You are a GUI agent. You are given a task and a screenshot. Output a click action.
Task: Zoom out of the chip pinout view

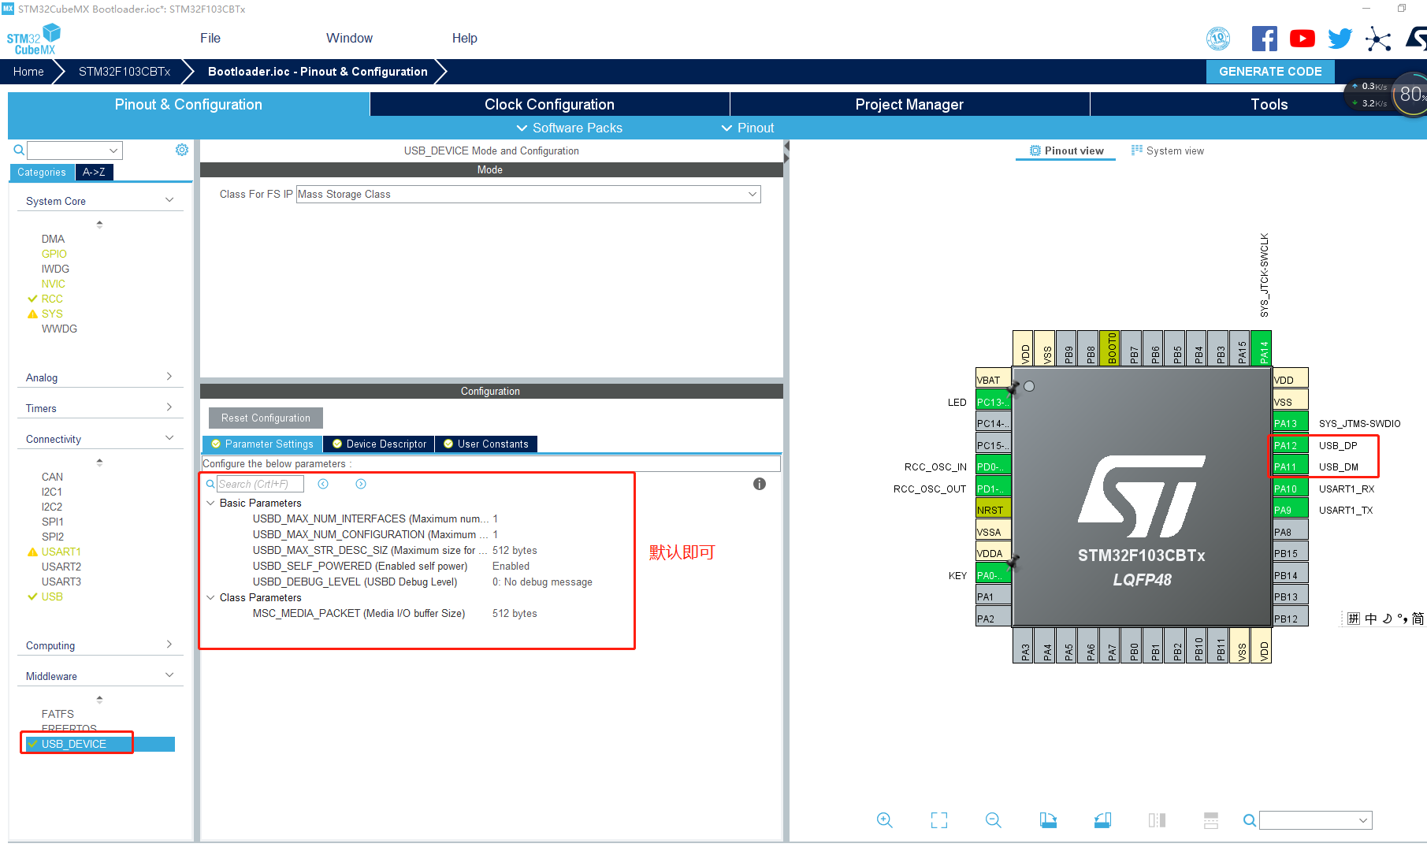[x=994, y=820]
